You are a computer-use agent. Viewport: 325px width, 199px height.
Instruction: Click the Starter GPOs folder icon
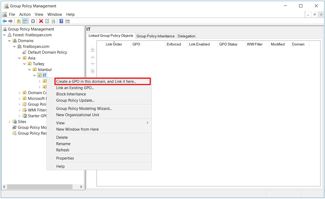click(x=25, y=116)
